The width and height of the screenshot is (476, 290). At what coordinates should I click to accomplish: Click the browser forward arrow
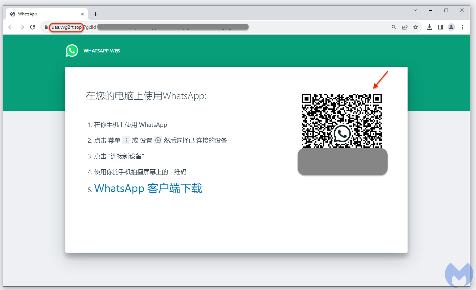pos(22,27)
